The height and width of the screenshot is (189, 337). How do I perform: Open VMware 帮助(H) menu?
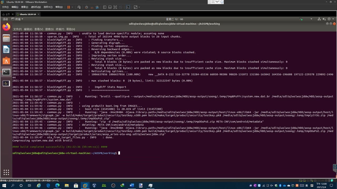59,7
